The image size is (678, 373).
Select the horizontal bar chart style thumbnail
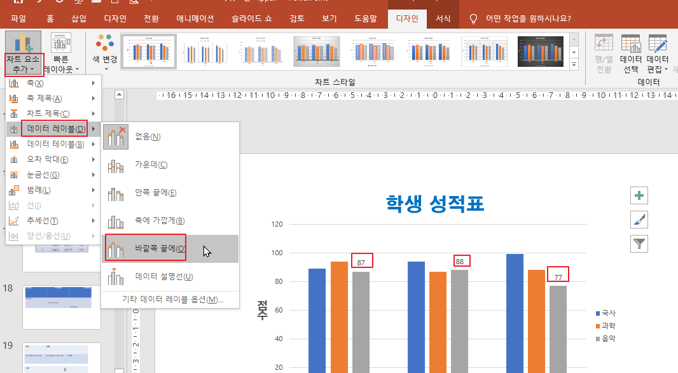[261, 52]
